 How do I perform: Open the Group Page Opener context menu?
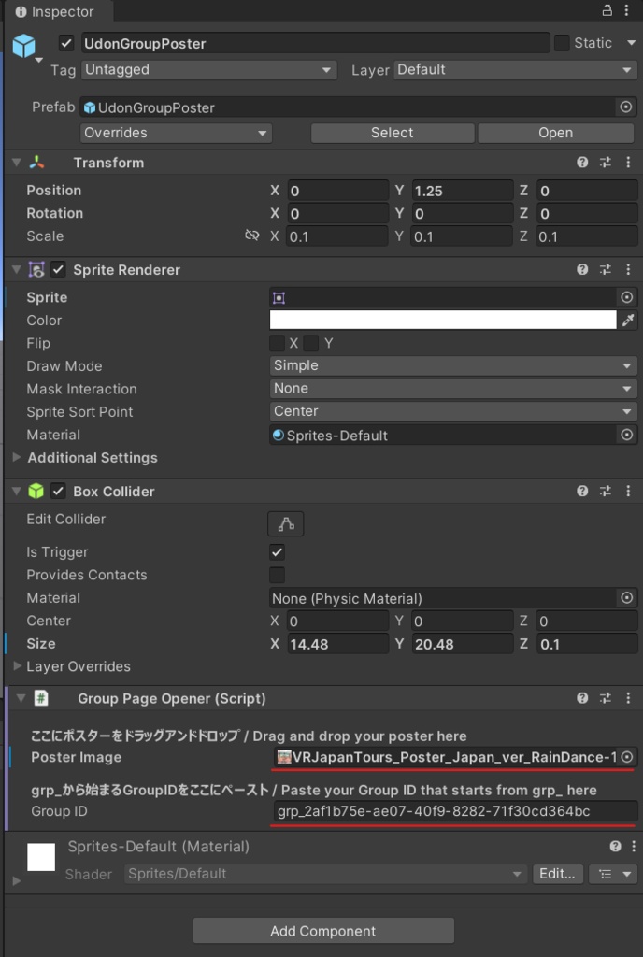[x=628, y=697]
